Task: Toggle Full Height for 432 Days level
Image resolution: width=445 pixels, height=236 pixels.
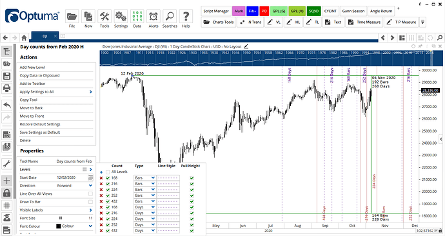Action: pos(192,231)
